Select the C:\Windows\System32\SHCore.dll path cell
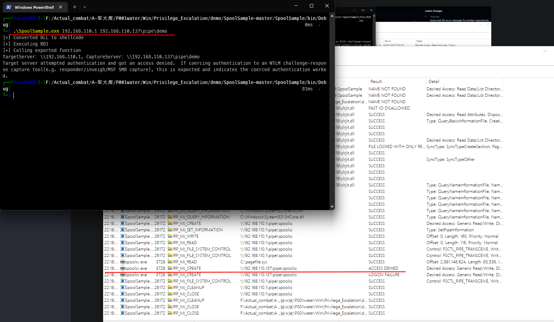Screen dimensions: 554x322 tap(272, 217)
